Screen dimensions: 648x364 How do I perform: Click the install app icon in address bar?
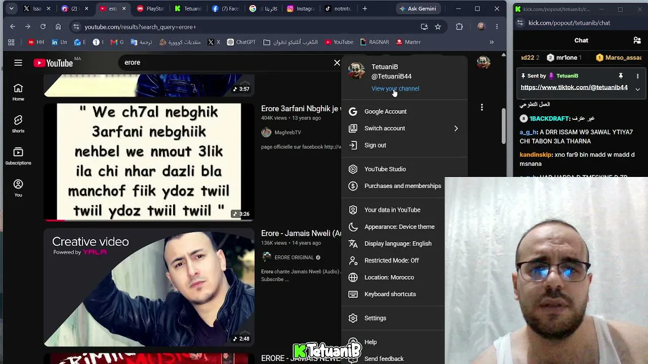[424, 27]
